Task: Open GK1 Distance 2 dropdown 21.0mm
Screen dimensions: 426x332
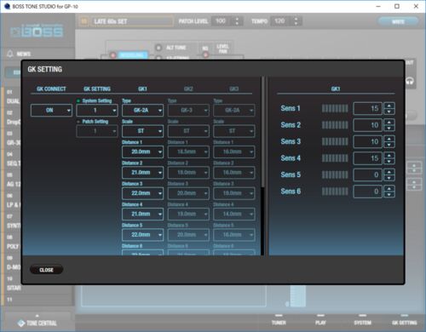Action: point(142,173)
